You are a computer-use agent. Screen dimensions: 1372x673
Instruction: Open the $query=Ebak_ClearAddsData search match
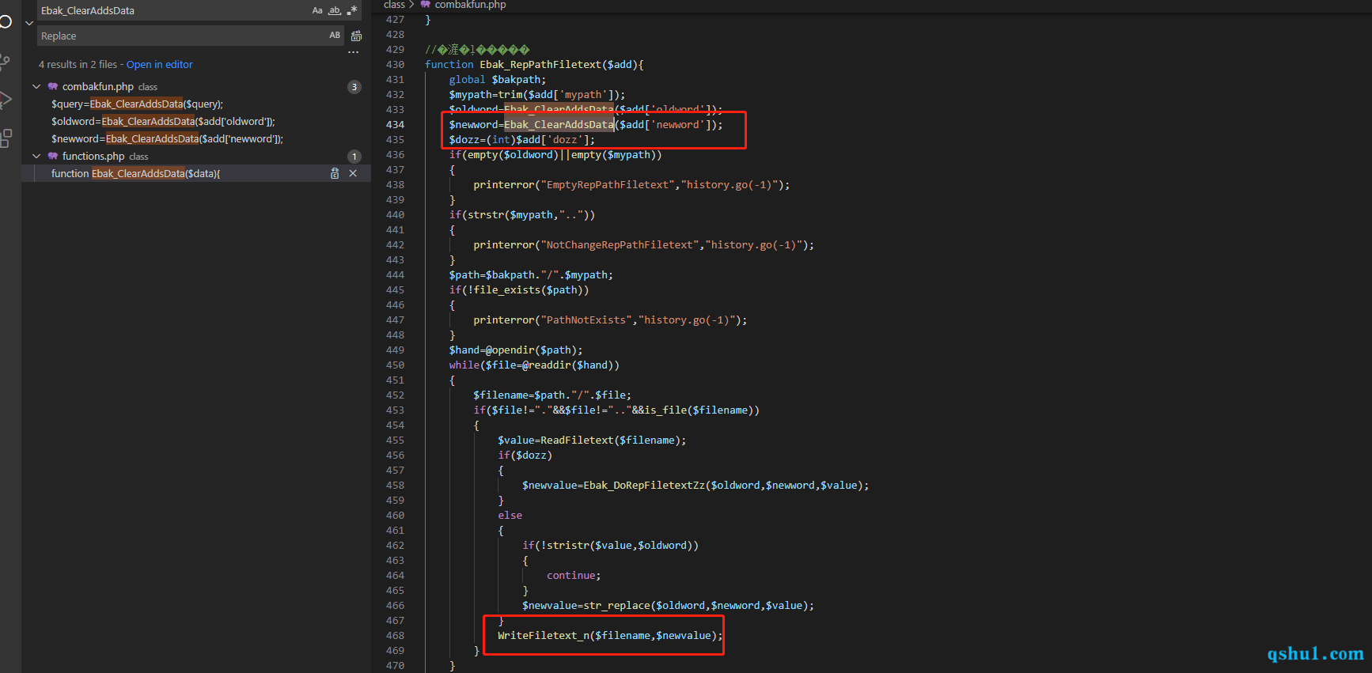click(137, 104)
